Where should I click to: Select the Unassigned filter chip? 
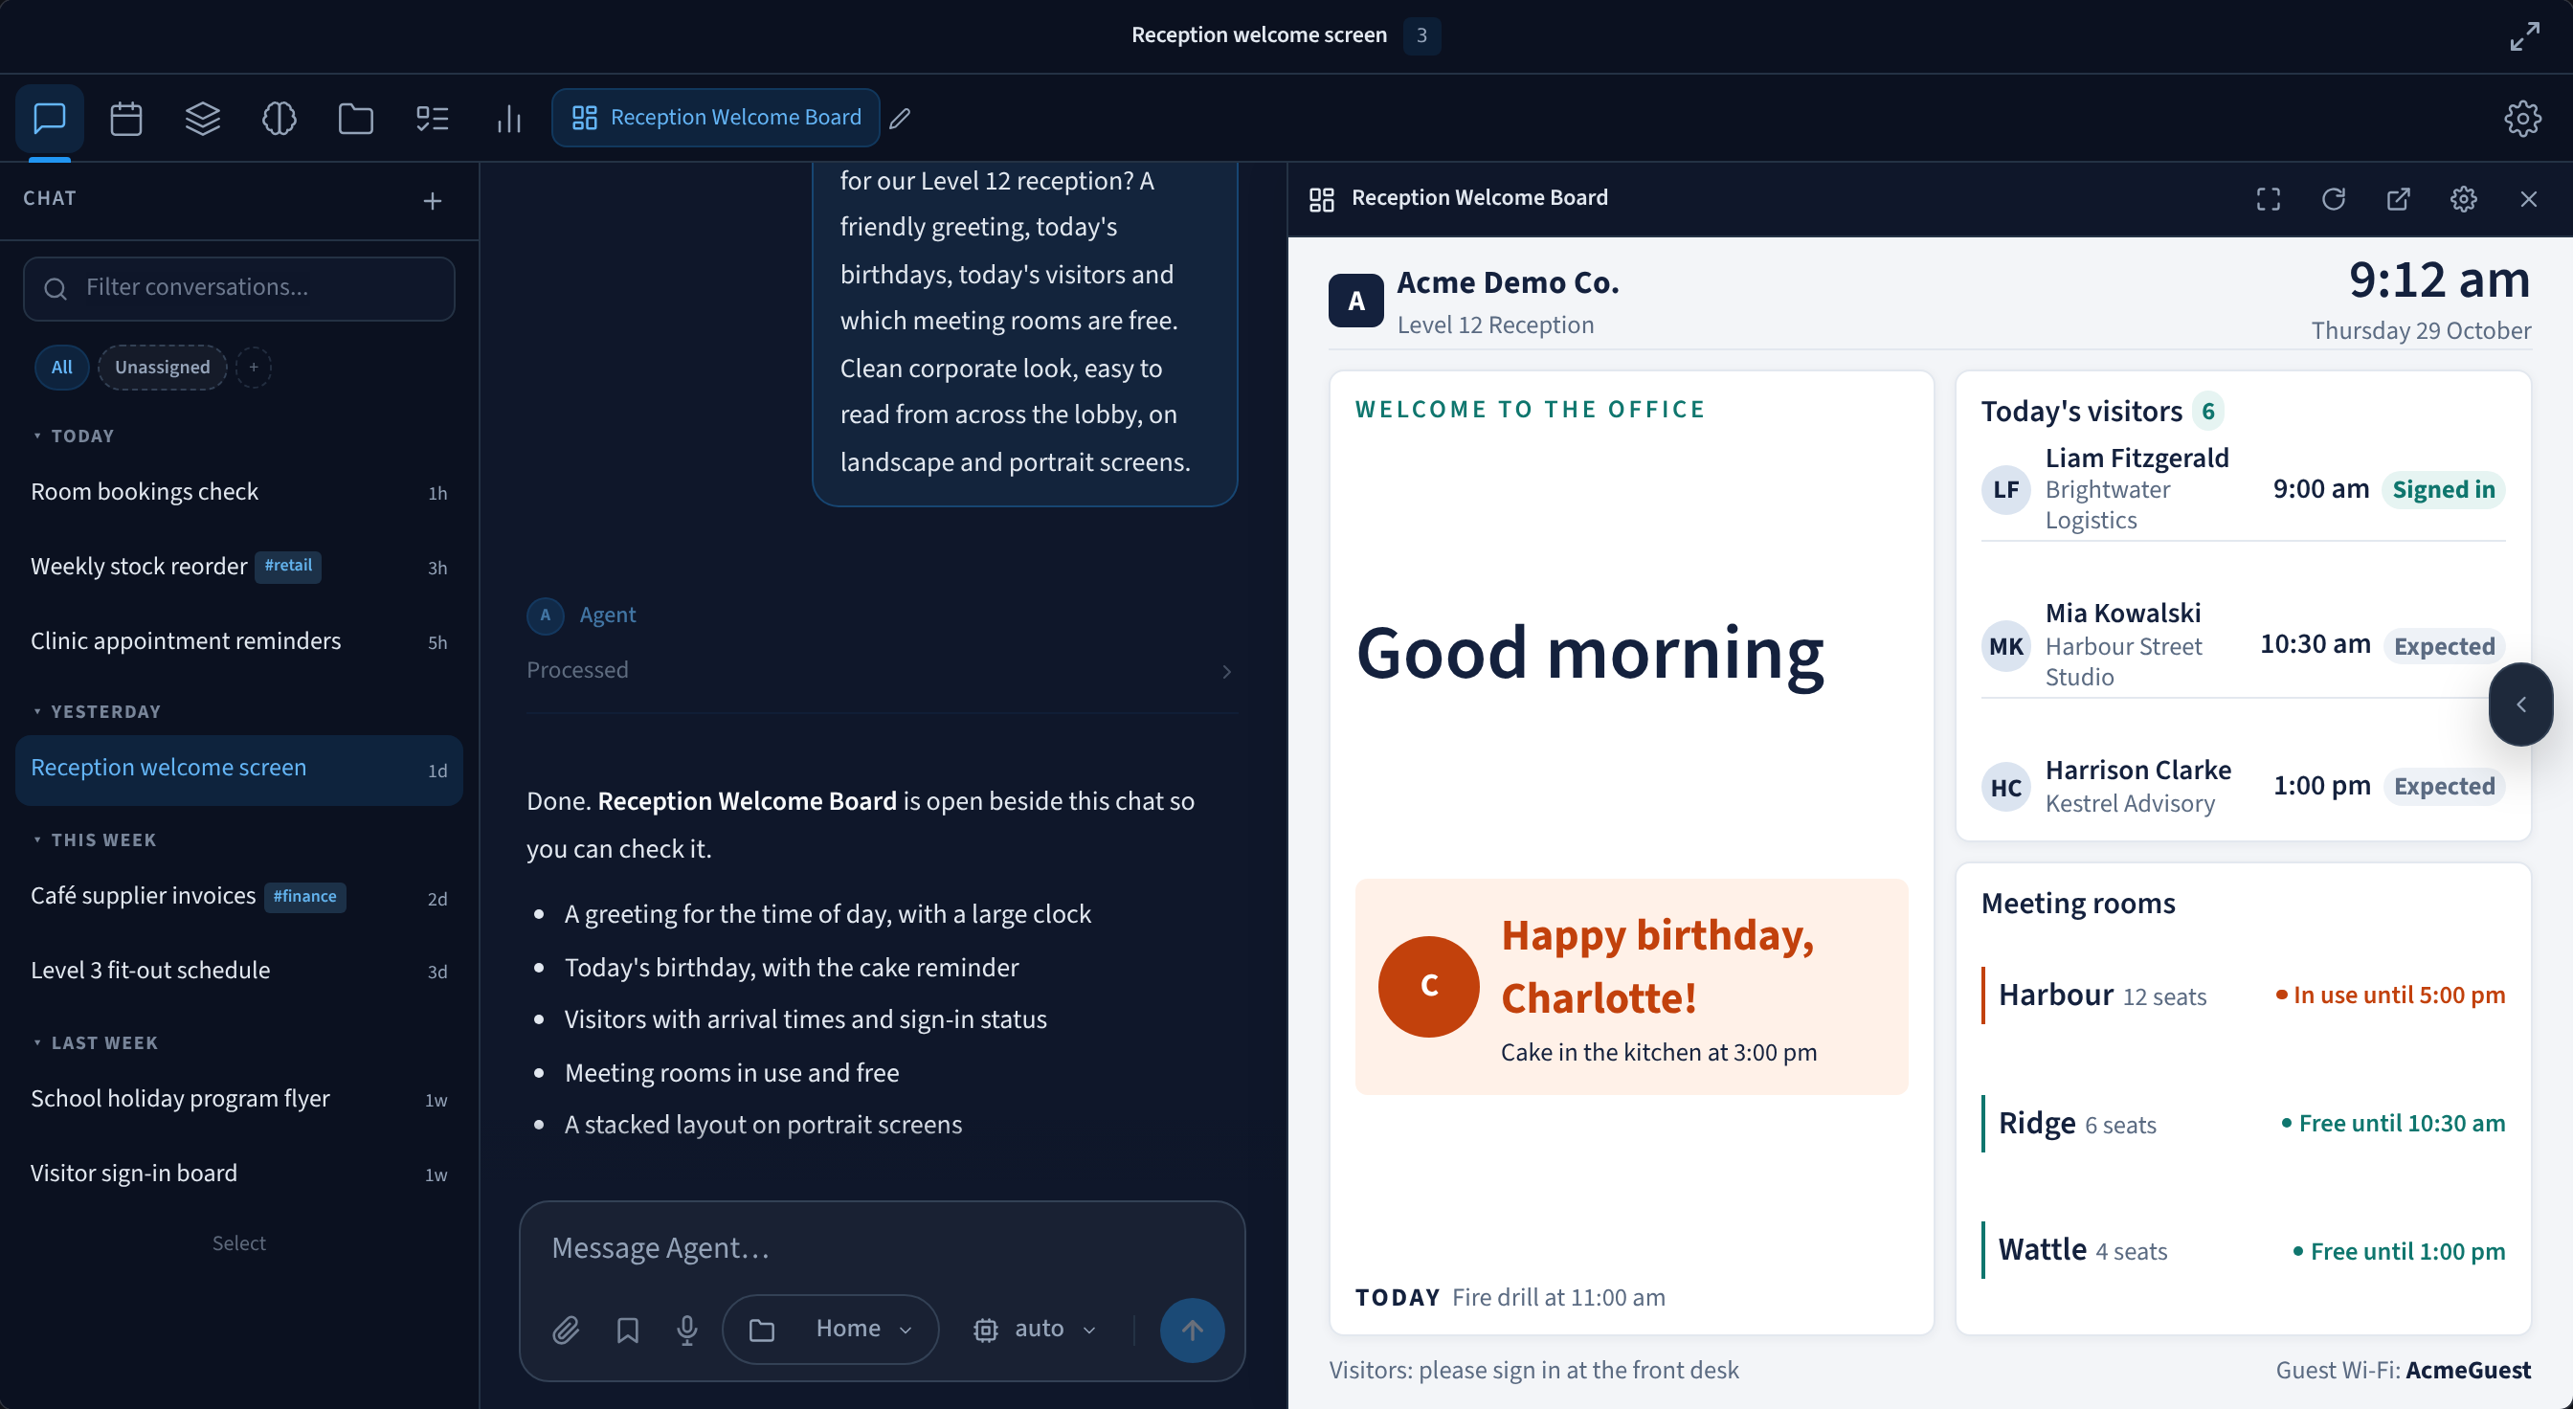(162, 367)
